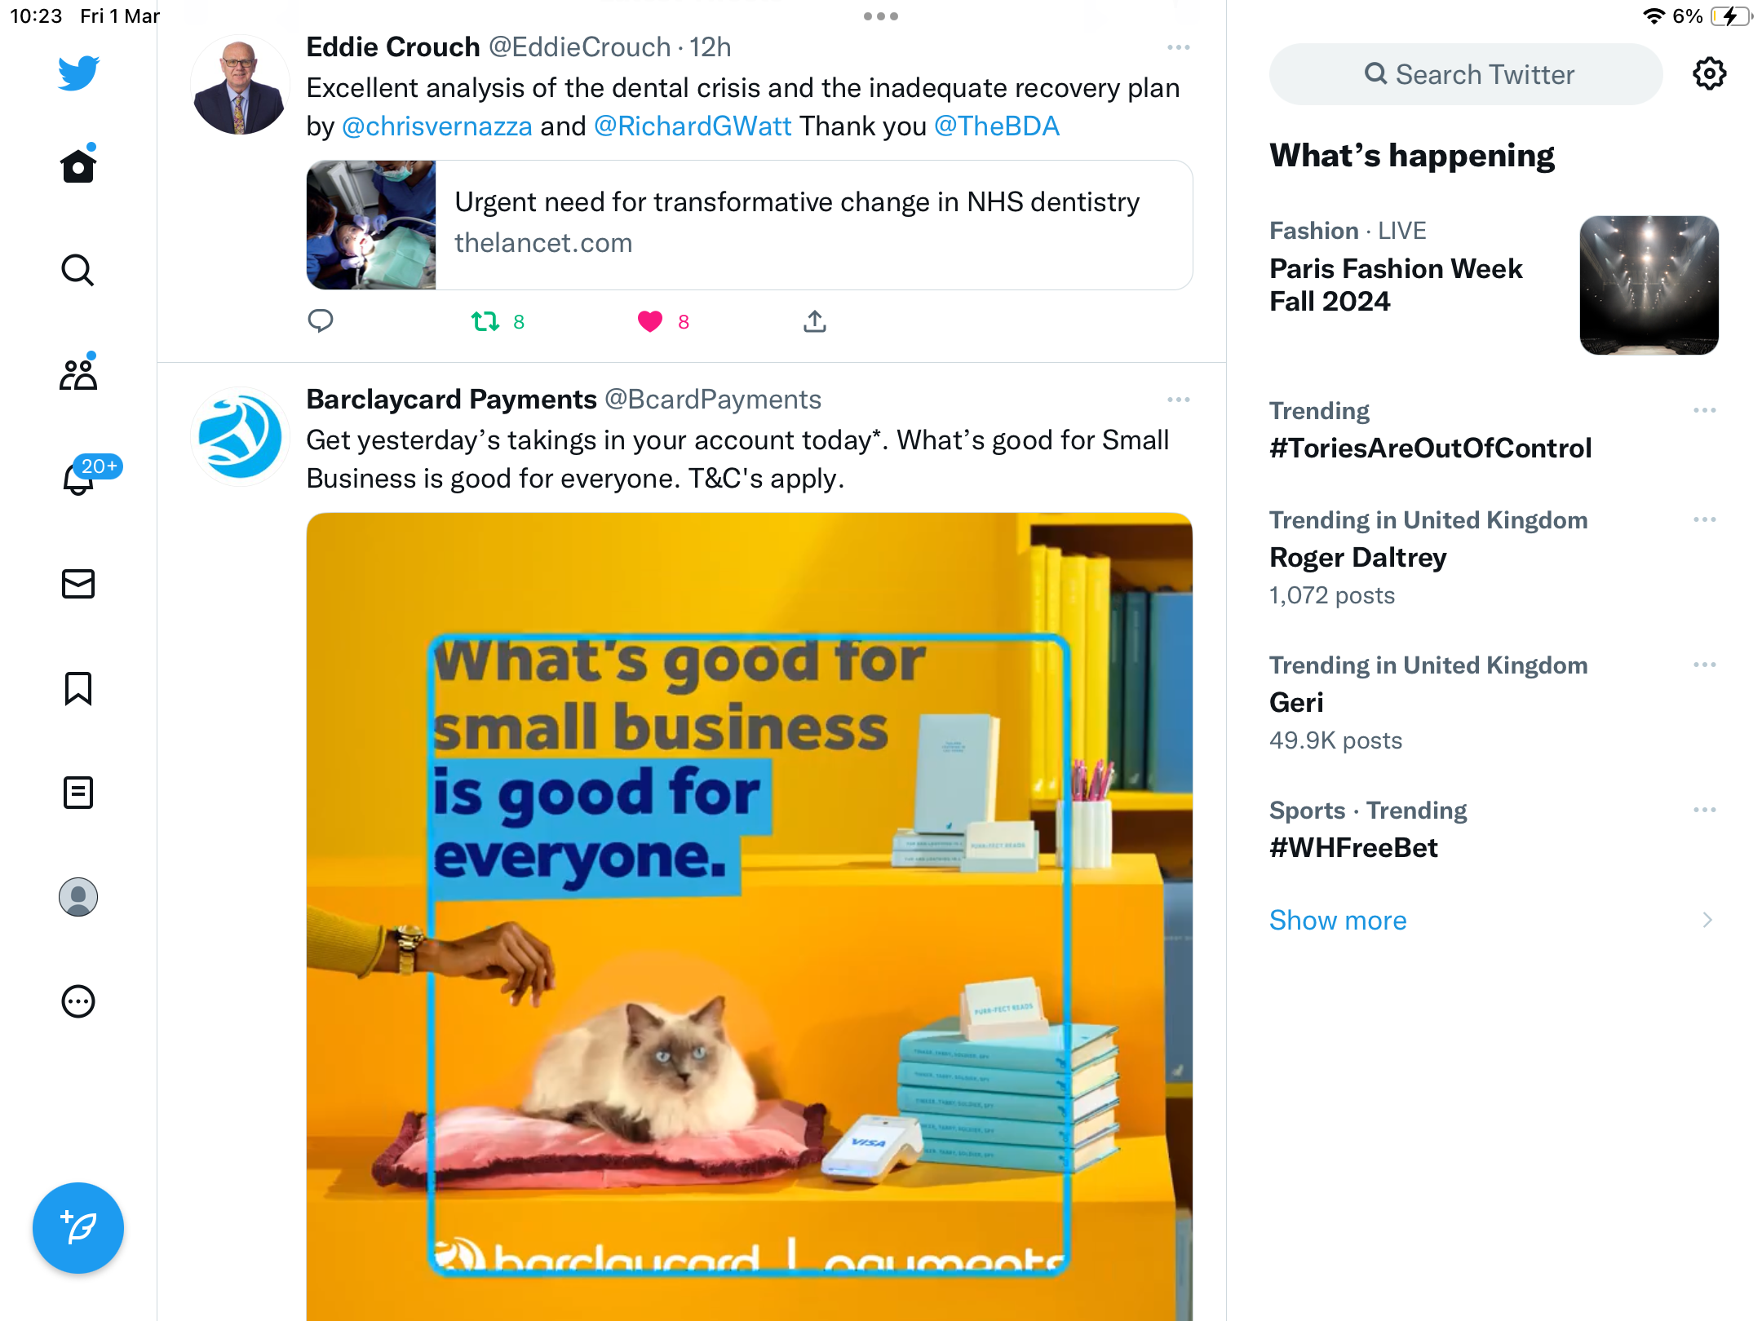This screenshot has height=1321, width=1762.
Task: Open the Communities people icon
Action: point(78,374)
